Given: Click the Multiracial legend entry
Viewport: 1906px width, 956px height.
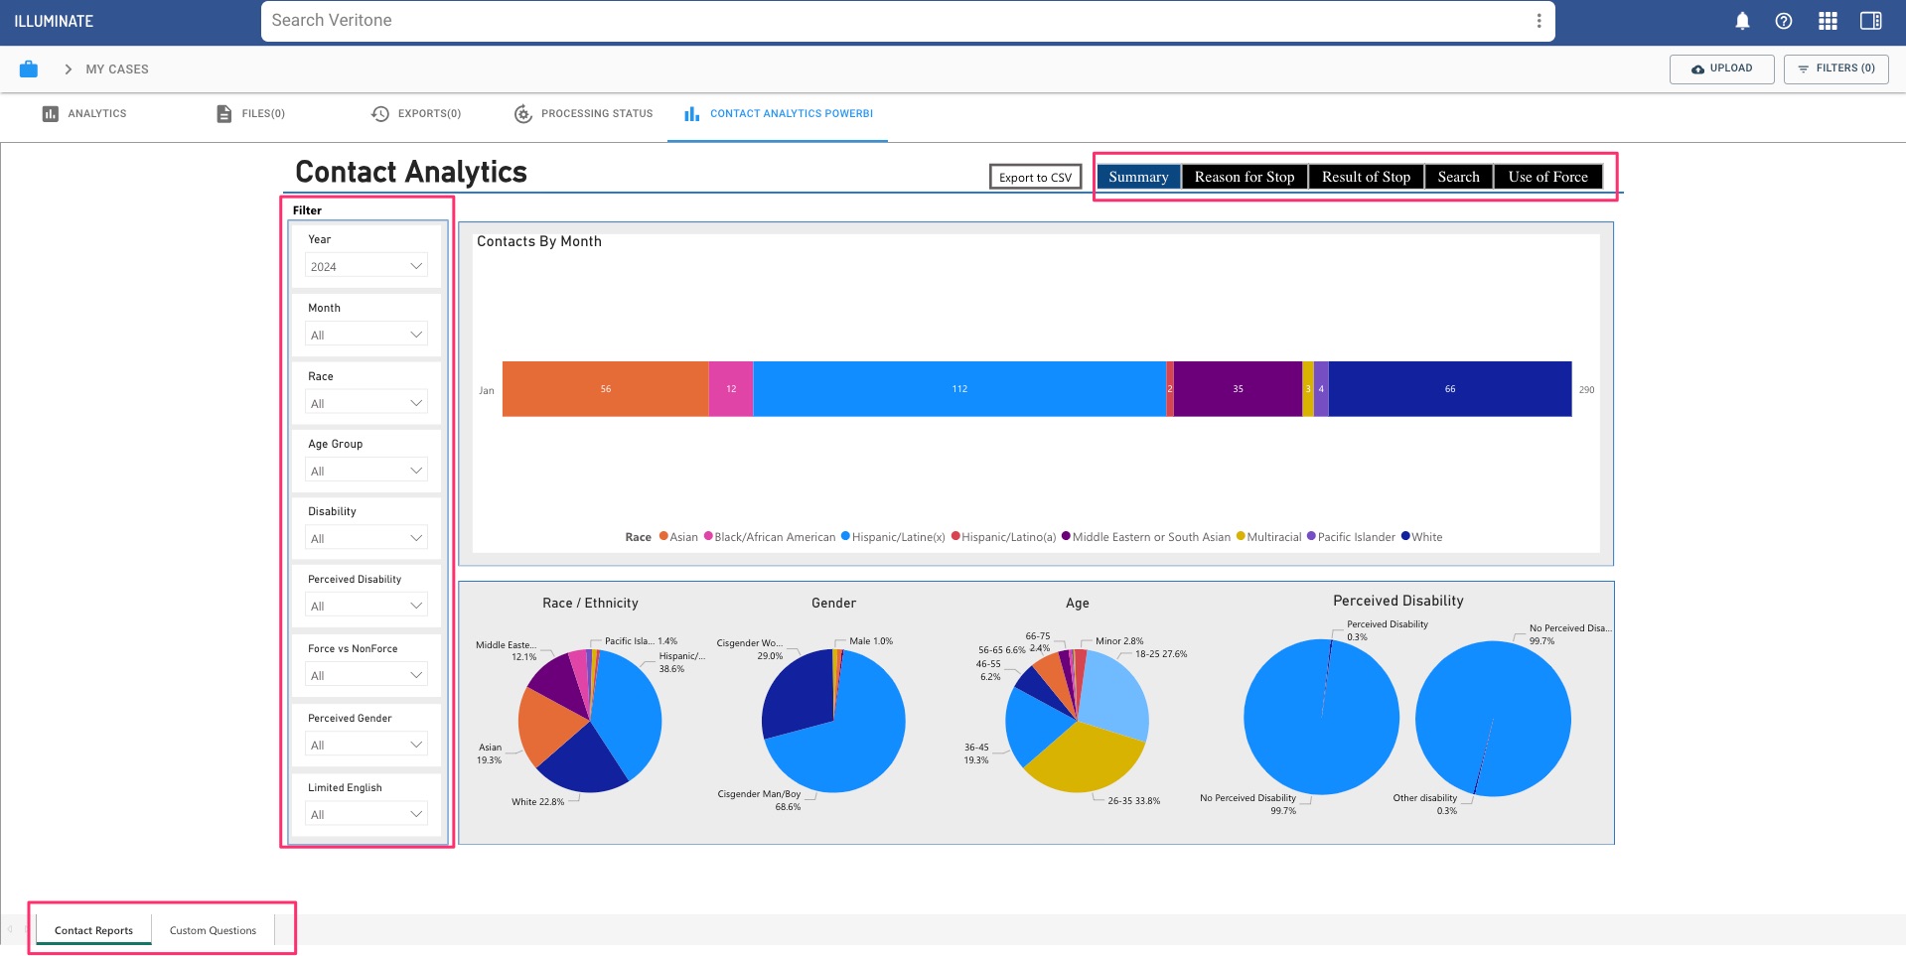Looking at the screenshot, I should click(x=1268, y=537).
